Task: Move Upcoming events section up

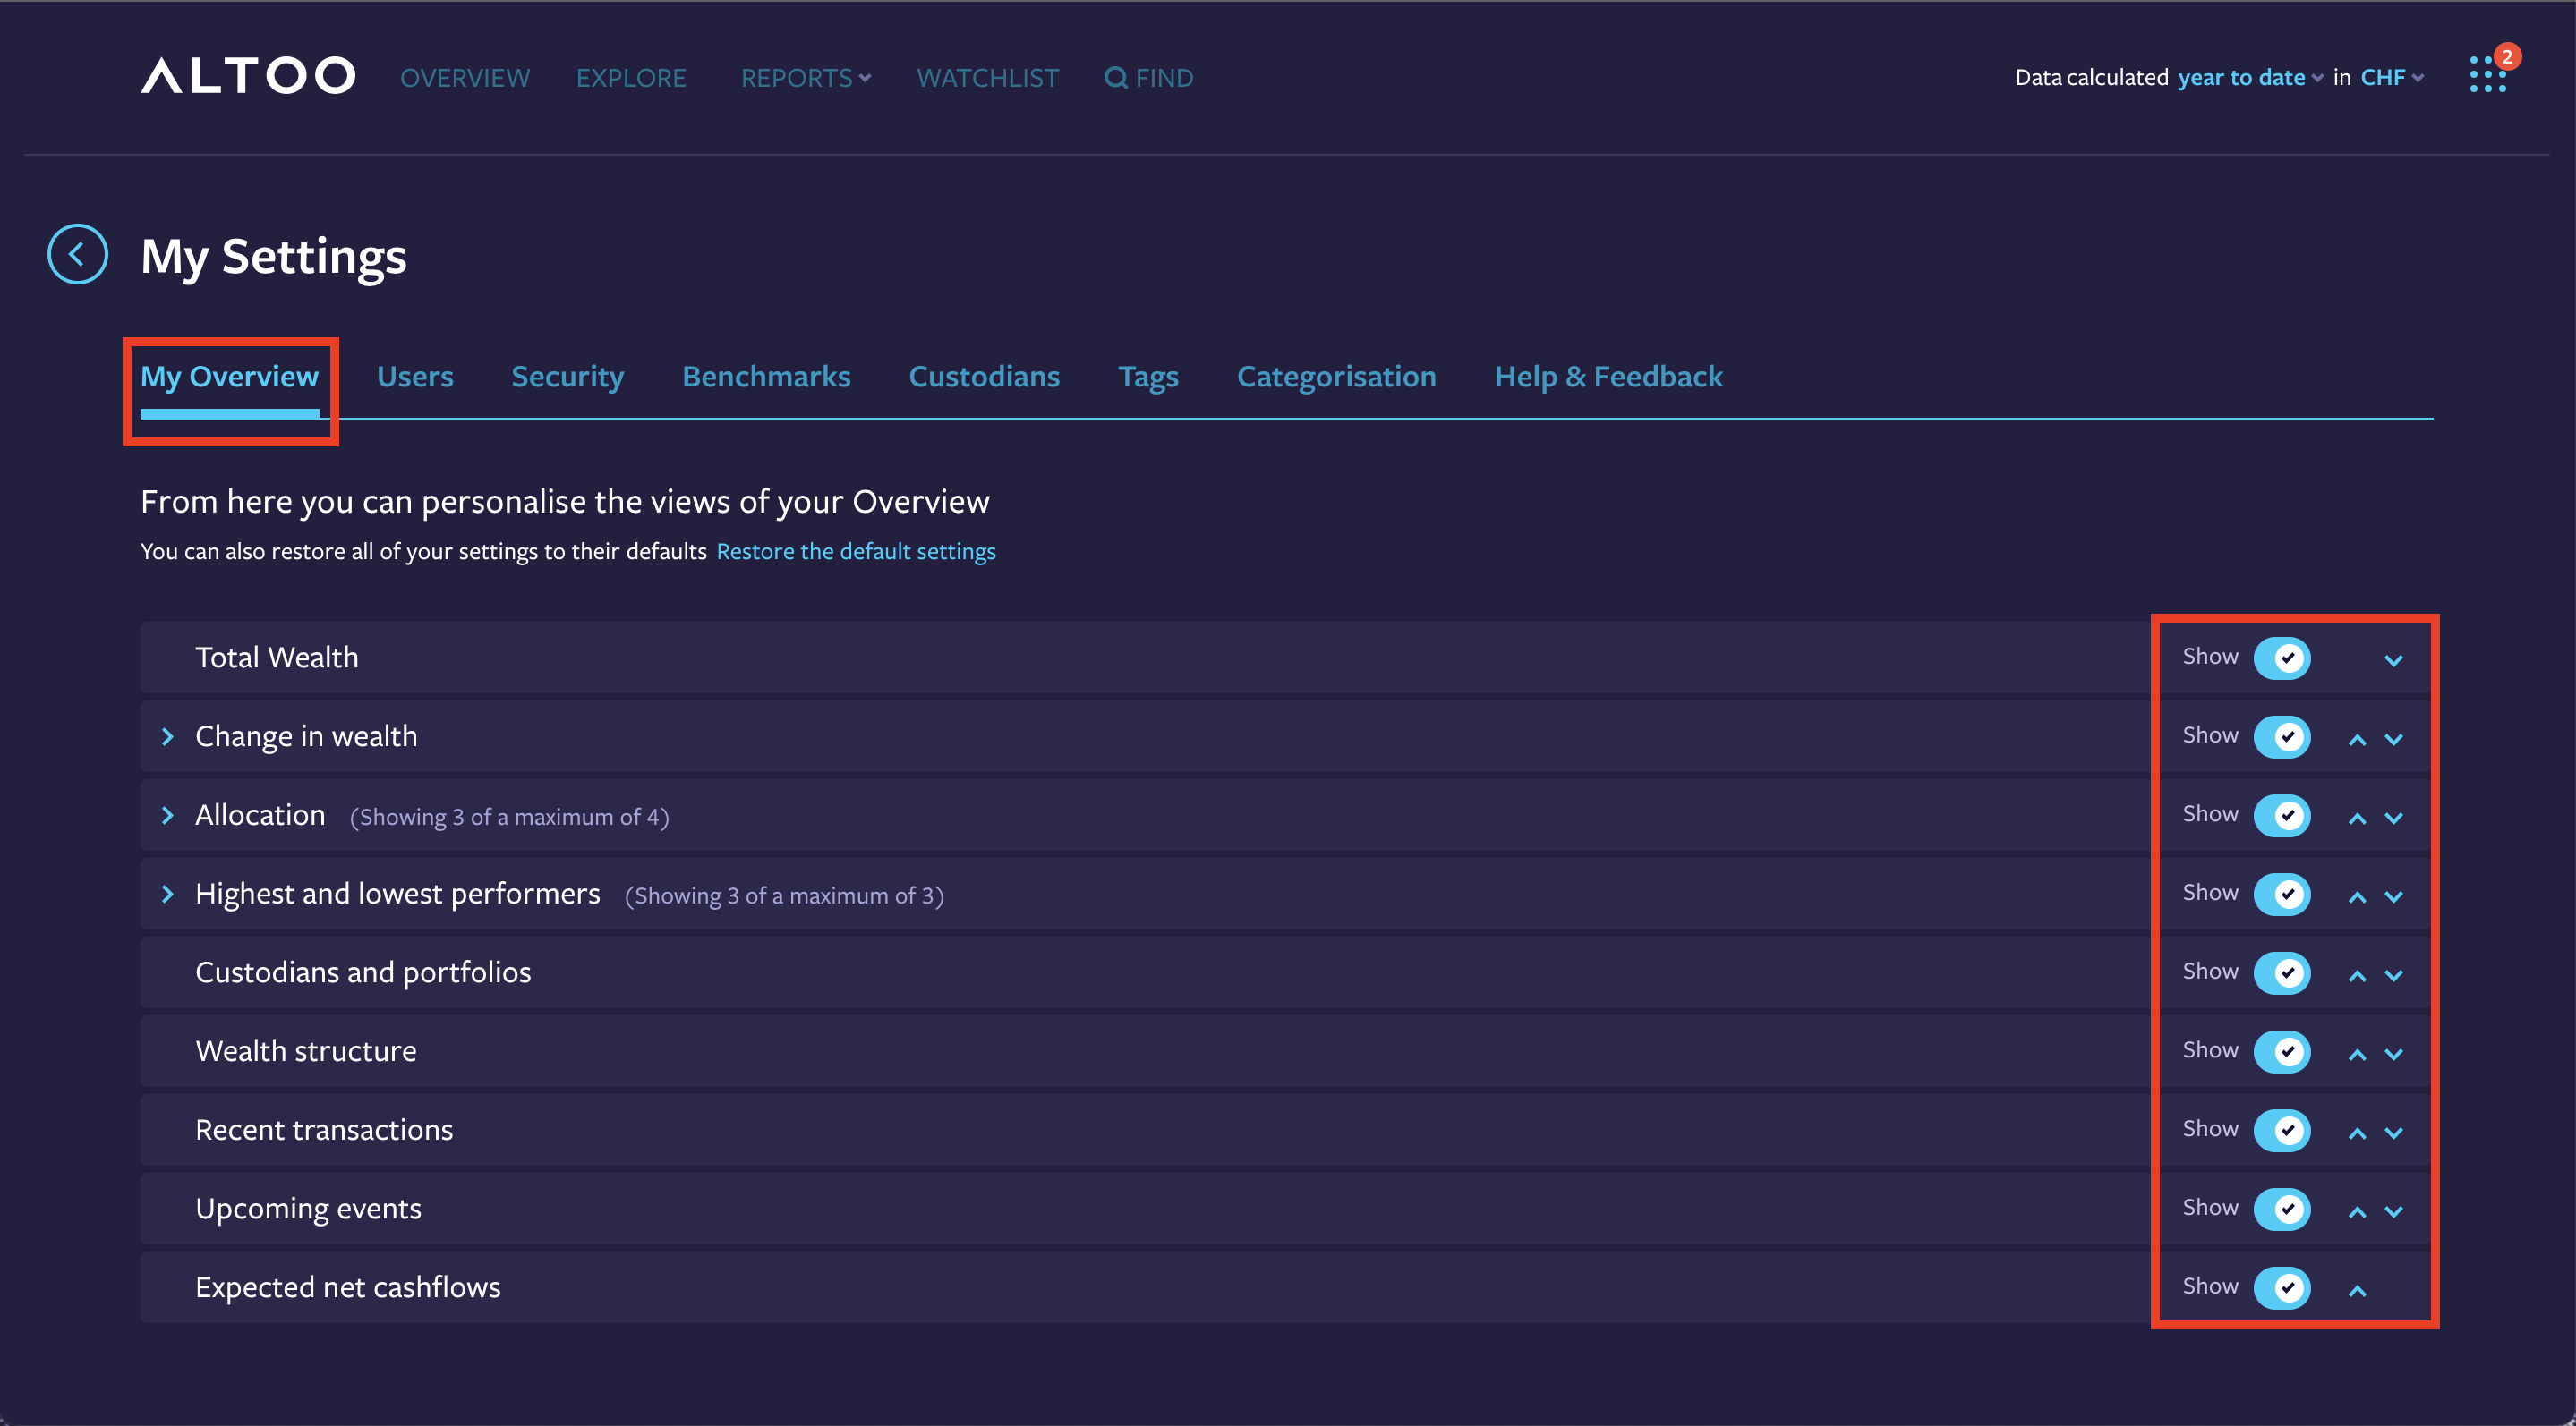Action: [x=2357, y=1211]
